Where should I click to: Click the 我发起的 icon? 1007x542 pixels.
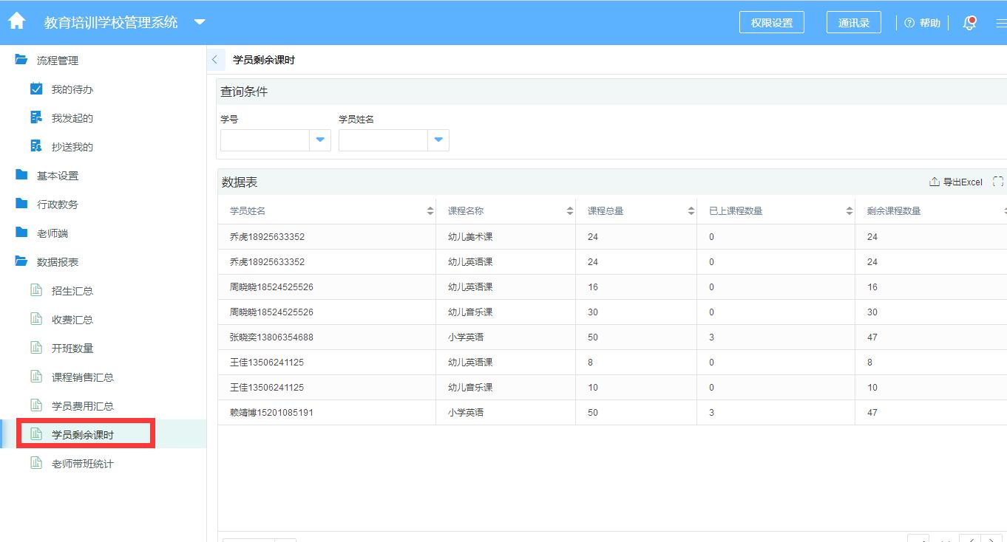pos(36,117)
